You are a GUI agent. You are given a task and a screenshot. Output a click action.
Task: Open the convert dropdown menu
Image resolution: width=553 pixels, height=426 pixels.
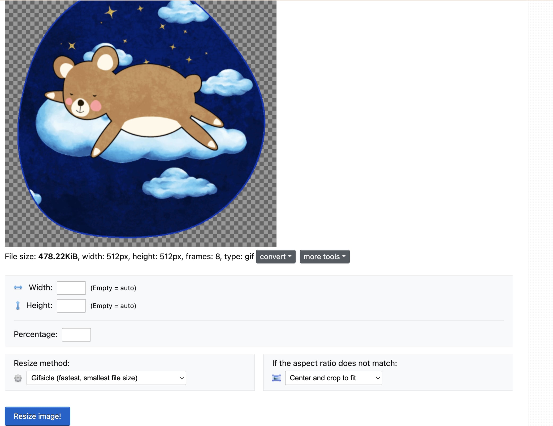275,257
